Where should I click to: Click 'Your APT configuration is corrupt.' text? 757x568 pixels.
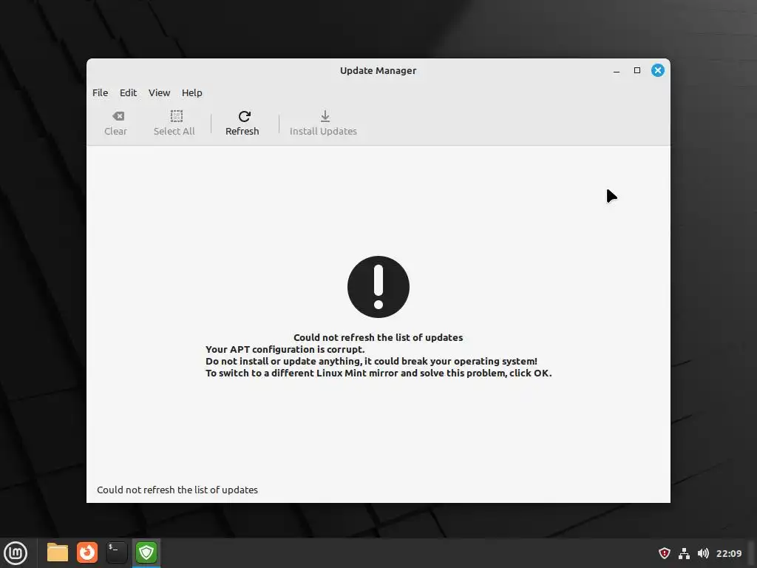(285, 349)
